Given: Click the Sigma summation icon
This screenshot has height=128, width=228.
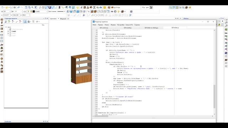Looking at the screenshot, I should (94, 7).
